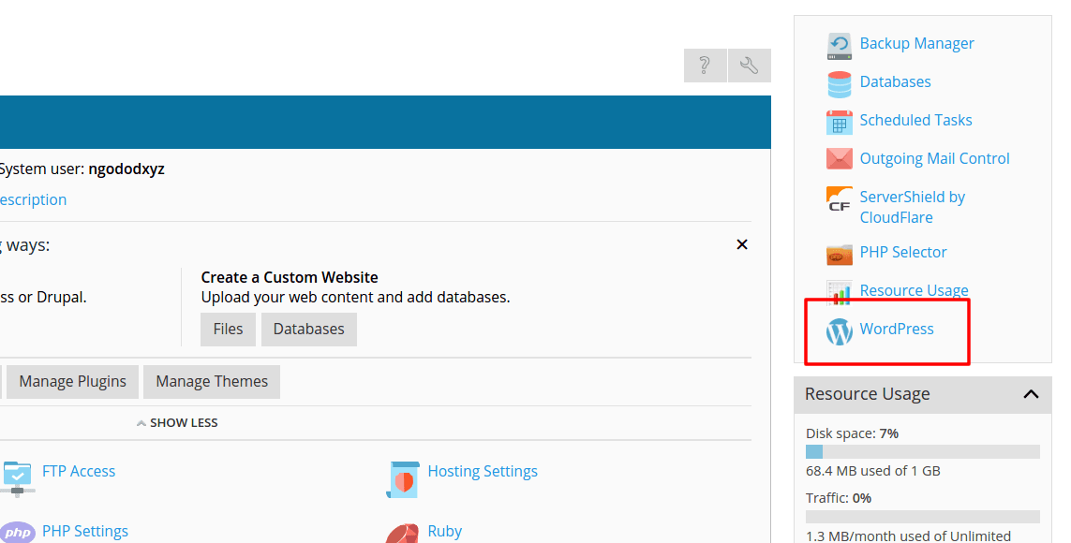Click the Scheduled Tasks calendar icon
Viewport: 1071px width, 543px height.
point(839,123)
